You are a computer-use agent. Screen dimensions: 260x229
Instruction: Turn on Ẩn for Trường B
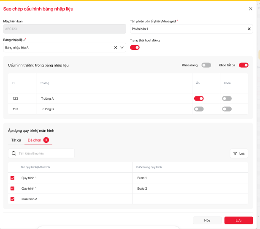pos(199,109)
